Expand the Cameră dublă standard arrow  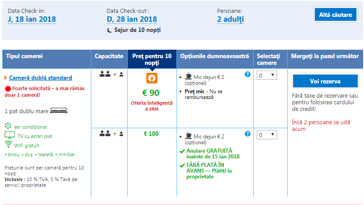pyautogui.click(x=6, y=78)
